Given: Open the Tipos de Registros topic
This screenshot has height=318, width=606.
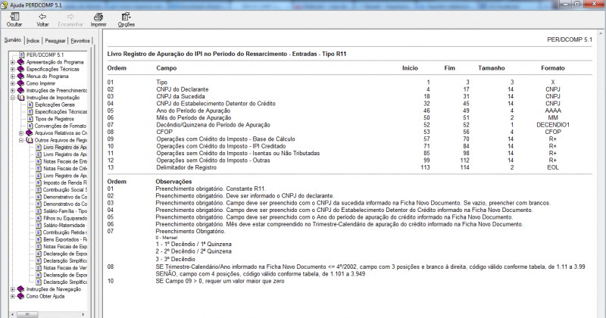Looking at the screenshot, I should pos(54,119).
